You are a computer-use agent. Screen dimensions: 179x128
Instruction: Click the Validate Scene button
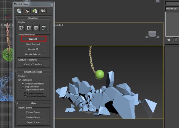(x=33, y=117)
